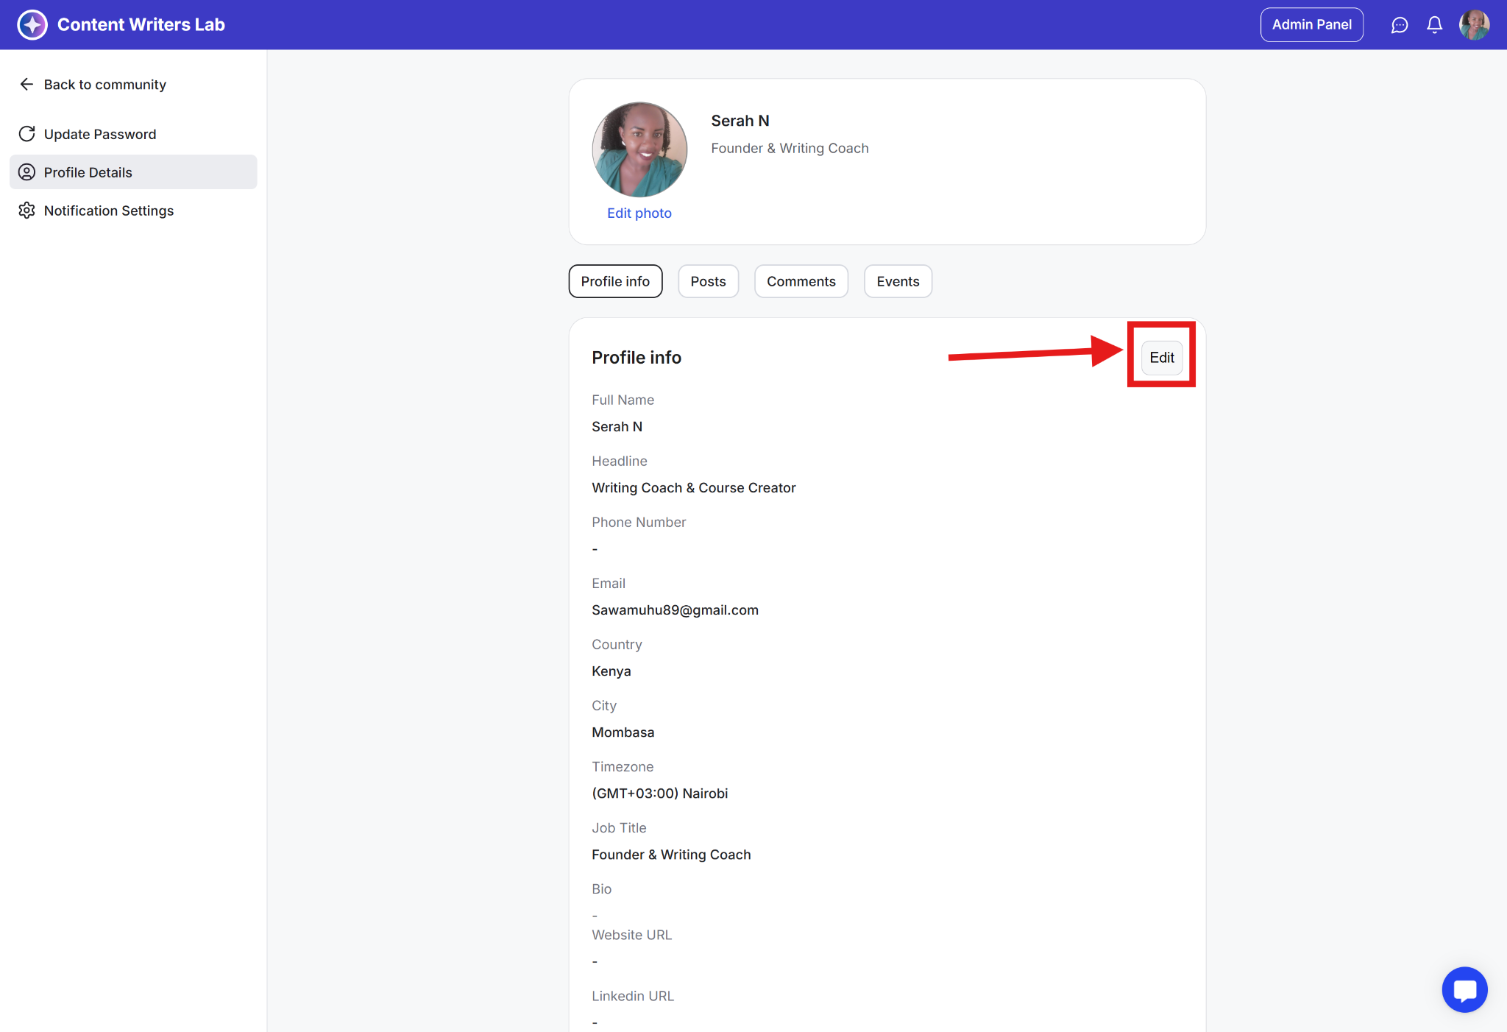The height and width of the screenshot is (1032, 1507).
Task: Click the Notification Settings gear icon
Action: click(x=26, y=211)
